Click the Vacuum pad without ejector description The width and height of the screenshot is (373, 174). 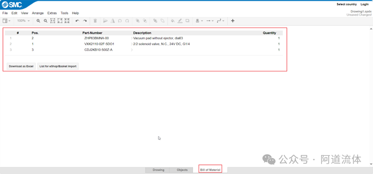[x=158, y=38]
